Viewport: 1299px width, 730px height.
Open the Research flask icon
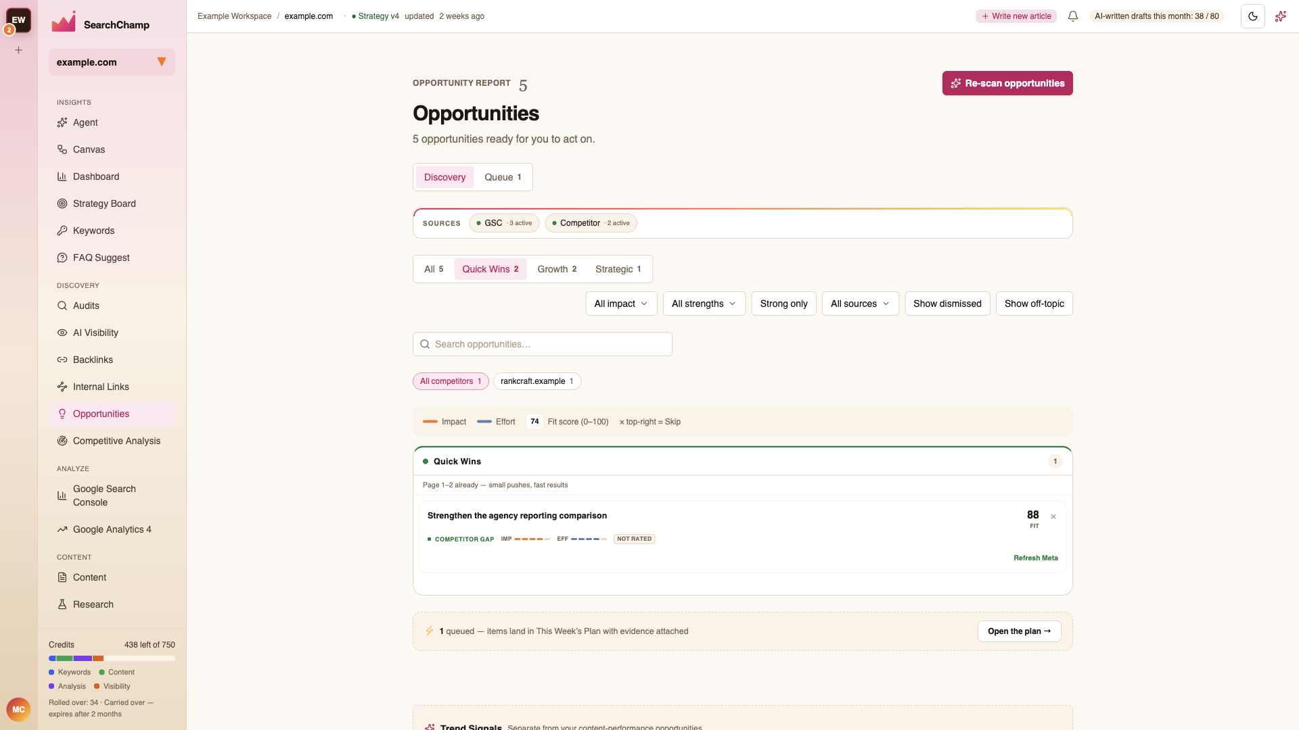coord(62,604)
